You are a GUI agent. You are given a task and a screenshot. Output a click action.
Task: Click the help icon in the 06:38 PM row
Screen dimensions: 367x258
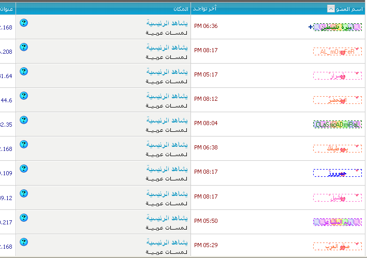[23, 144]
